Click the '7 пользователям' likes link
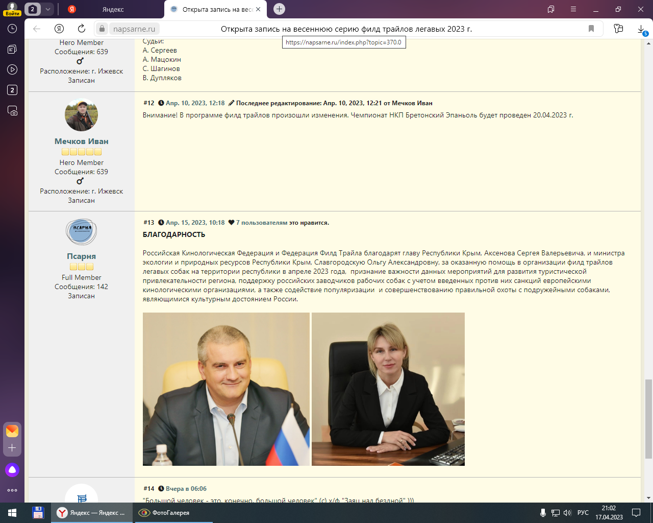The image size is (653, 523). [x=261, y=223]
